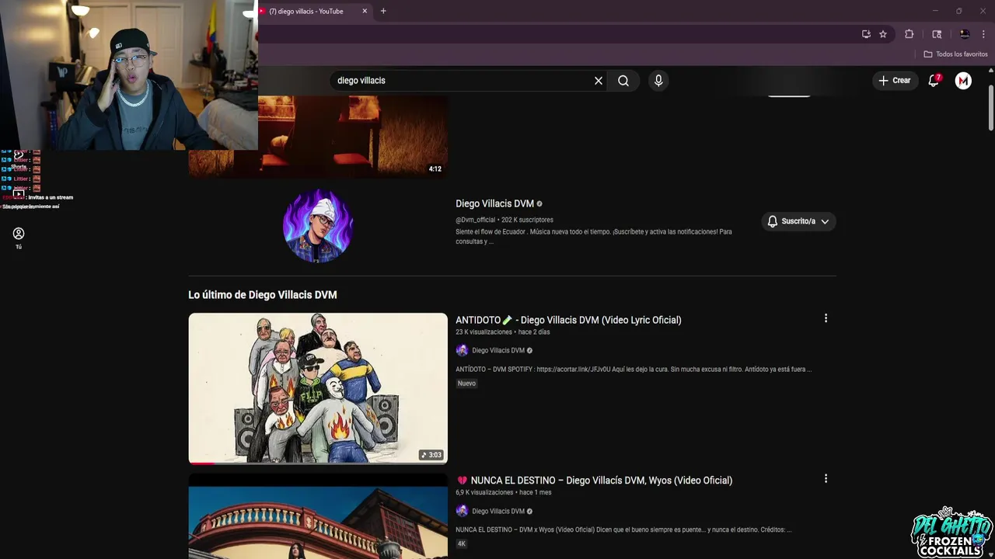
Task: Open the browser three-dot menu
Action: pyautogui.click(x=983, y=34)
